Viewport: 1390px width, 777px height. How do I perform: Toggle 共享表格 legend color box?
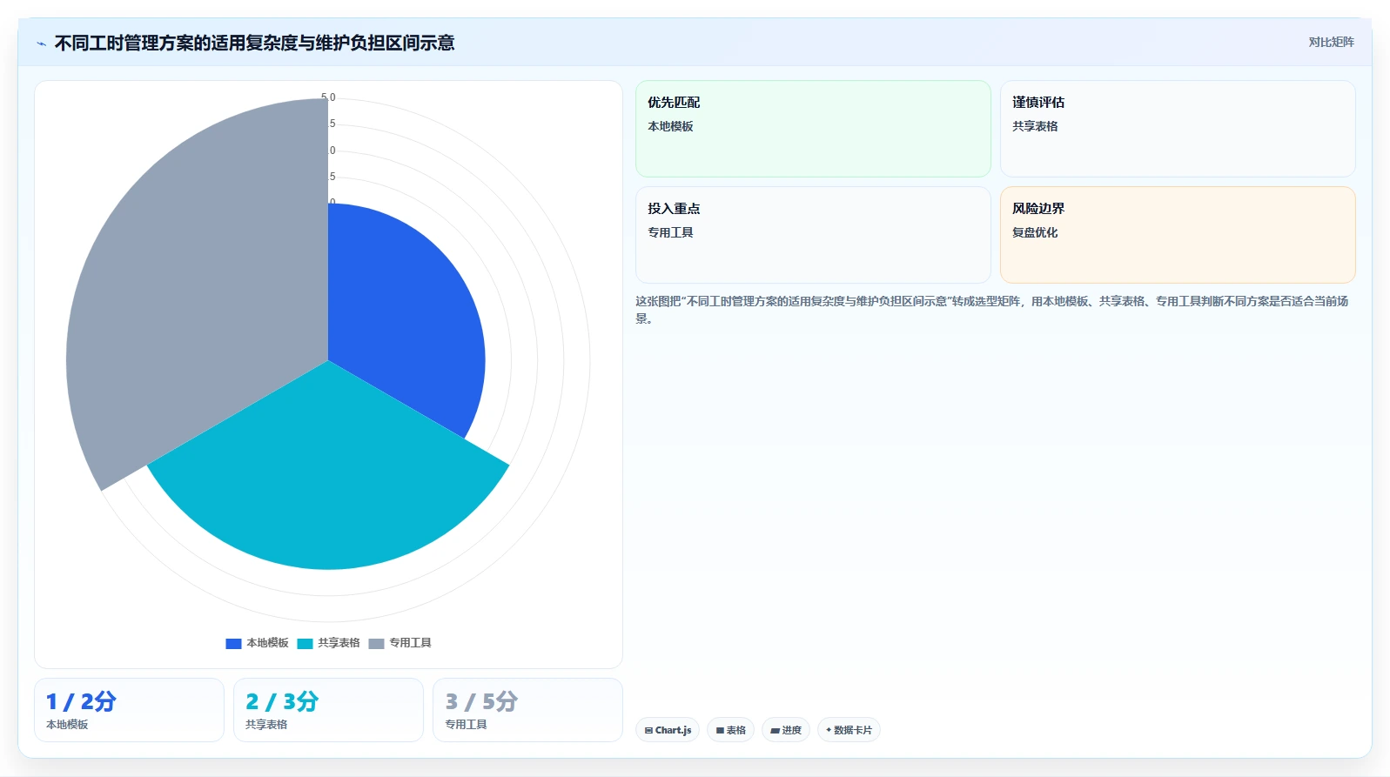[x=305, y=644]
